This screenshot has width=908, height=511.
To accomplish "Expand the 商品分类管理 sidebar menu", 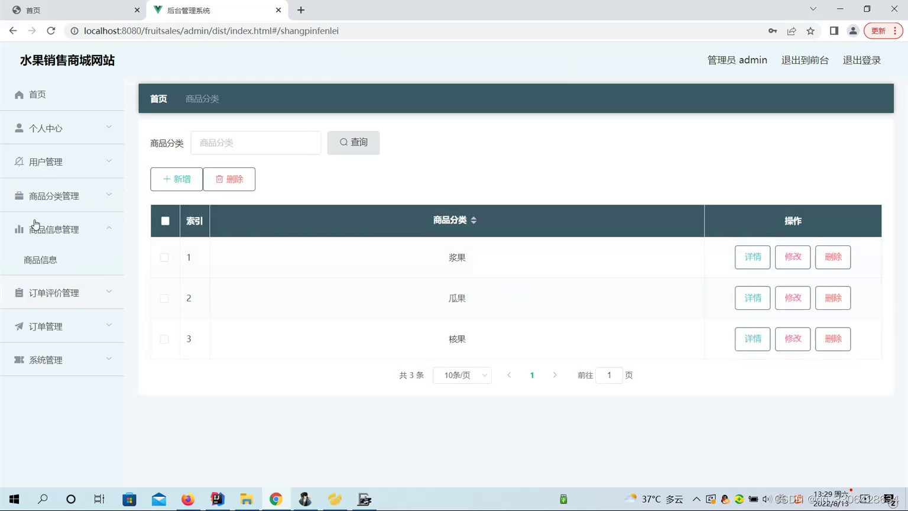I will pyautogui.click(x=62, y=196).
